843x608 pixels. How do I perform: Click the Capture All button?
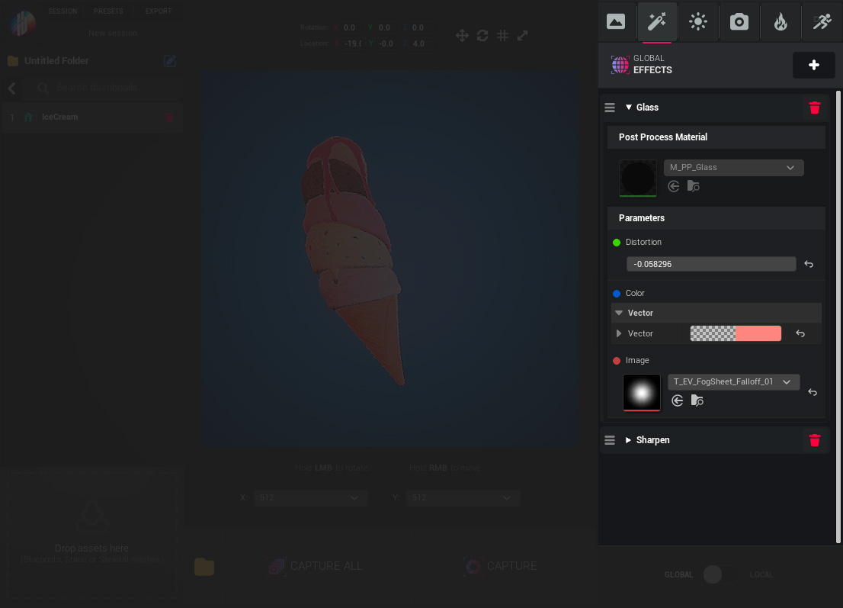[x=316, y=567]
